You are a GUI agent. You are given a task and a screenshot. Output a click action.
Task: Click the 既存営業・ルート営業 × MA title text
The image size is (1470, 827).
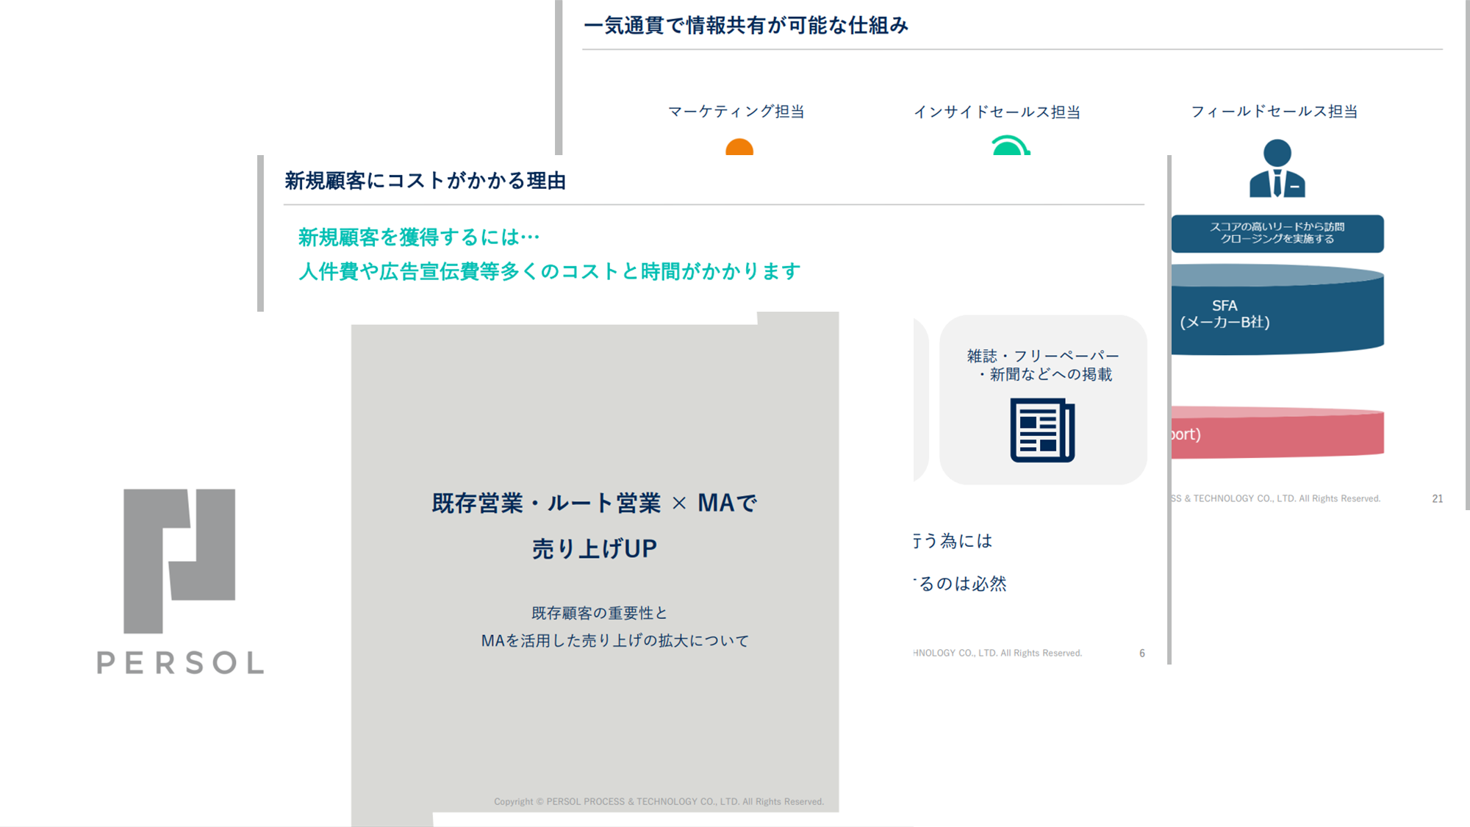pos(593,504)
